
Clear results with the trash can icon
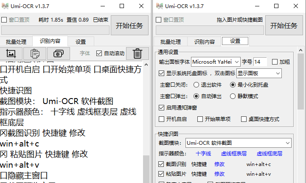[x=138, y=53]
